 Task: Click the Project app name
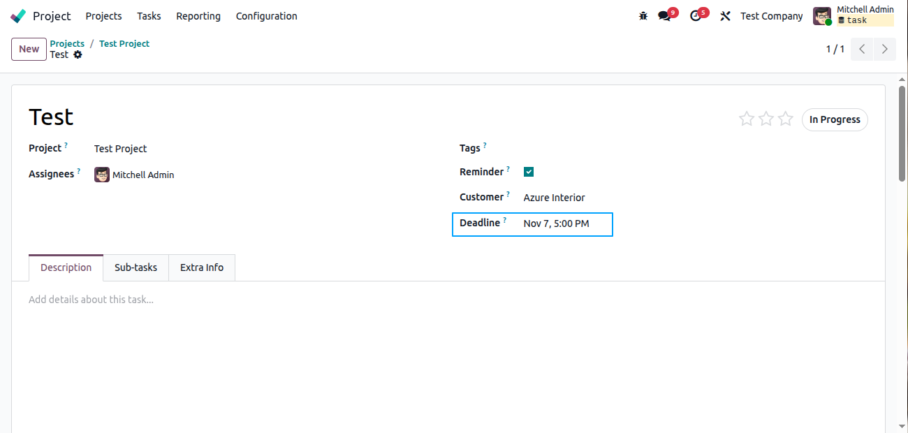pos(52,15)
